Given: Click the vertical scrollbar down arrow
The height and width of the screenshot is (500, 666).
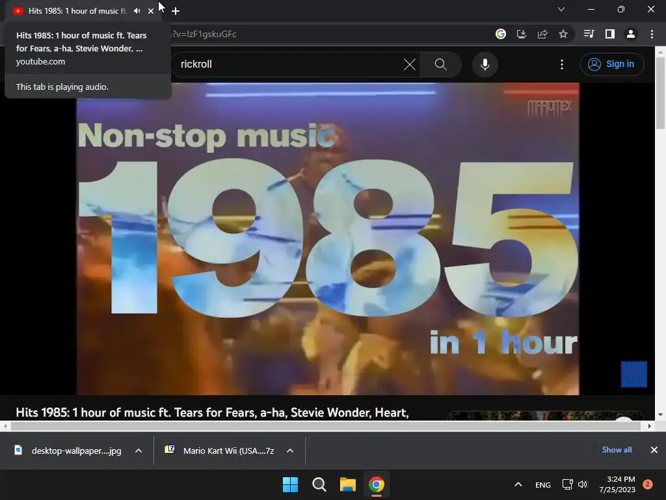Looking at the screenshot, I should pyautogui.click(x=661, y=415).
